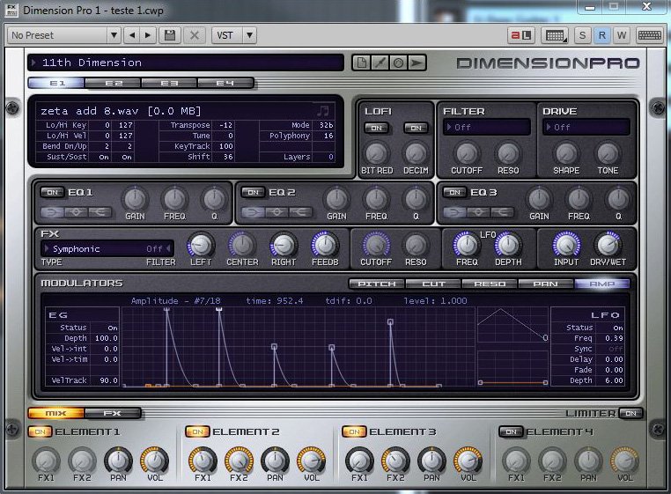
Task: Click the right arrow program icon
Action: [417, 63]
